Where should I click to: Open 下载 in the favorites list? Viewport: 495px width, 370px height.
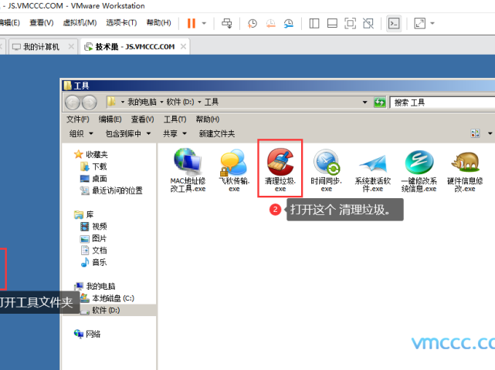(94, 166)
